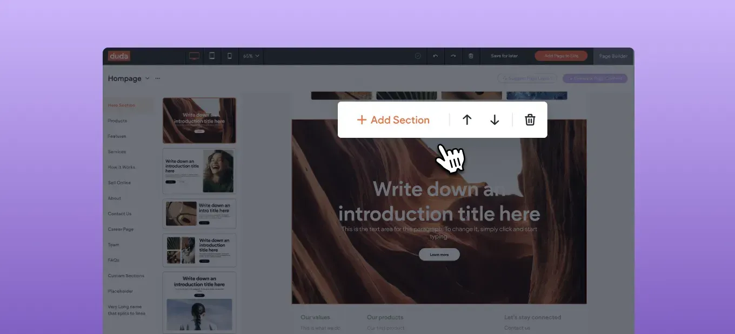Move section up with the up arrow
The height and width of the screenshot is (334, 735).
(x=467, y=120)
